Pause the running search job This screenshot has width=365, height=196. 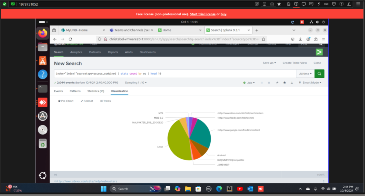[262, 83]
